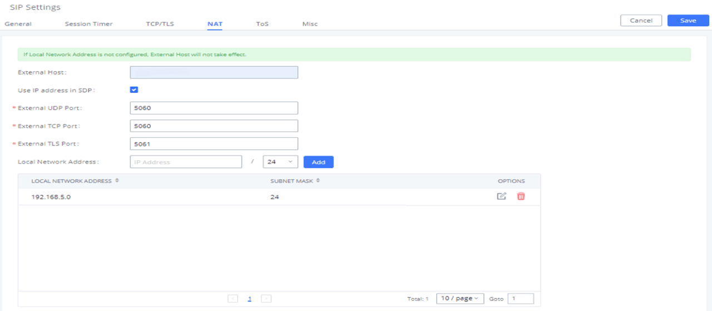This screenshot has height=311, width=712.
Task: Open the ToS tab
Action: click(262, 24)
